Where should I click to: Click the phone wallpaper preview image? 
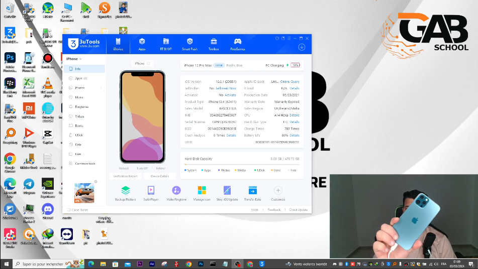click(142, 117)
